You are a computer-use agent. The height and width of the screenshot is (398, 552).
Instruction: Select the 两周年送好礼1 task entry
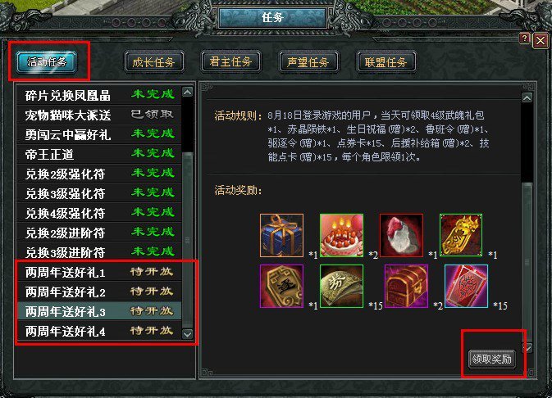pyautogui.click(x=99, y=272)
